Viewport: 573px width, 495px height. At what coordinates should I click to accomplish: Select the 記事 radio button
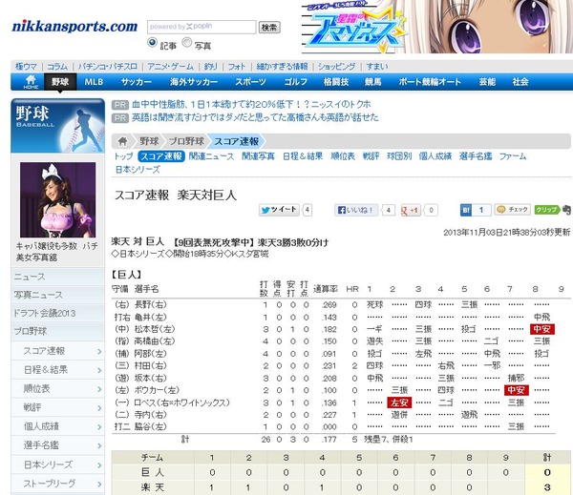click(x=152, y=42)
